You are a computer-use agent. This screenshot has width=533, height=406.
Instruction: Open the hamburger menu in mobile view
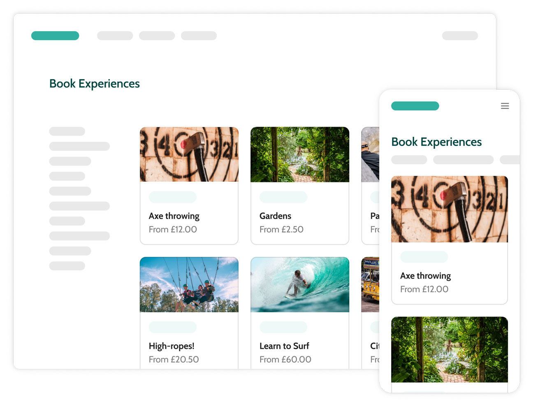[505, 106]
